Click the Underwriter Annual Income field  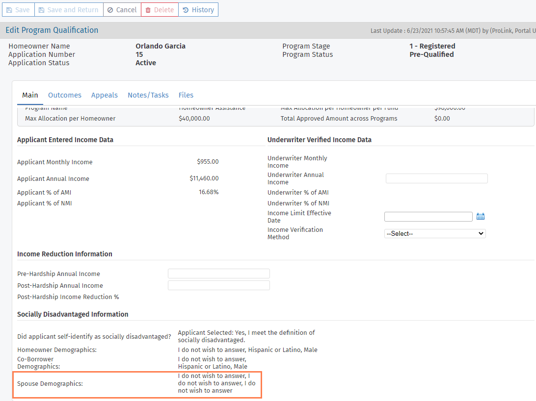pos(436,178)
